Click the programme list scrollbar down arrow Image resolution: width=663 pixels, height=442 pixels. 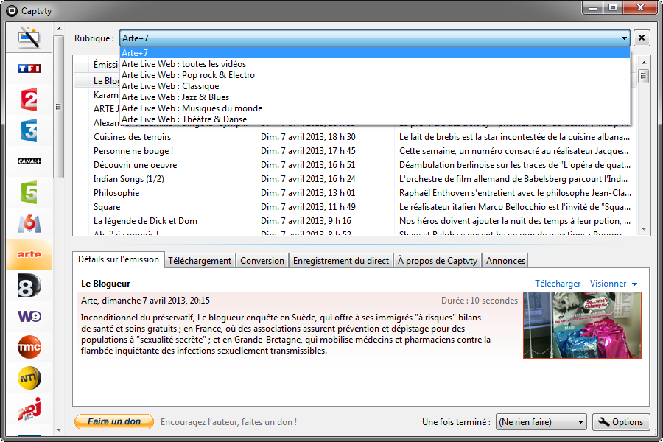[x=644, y=229]
